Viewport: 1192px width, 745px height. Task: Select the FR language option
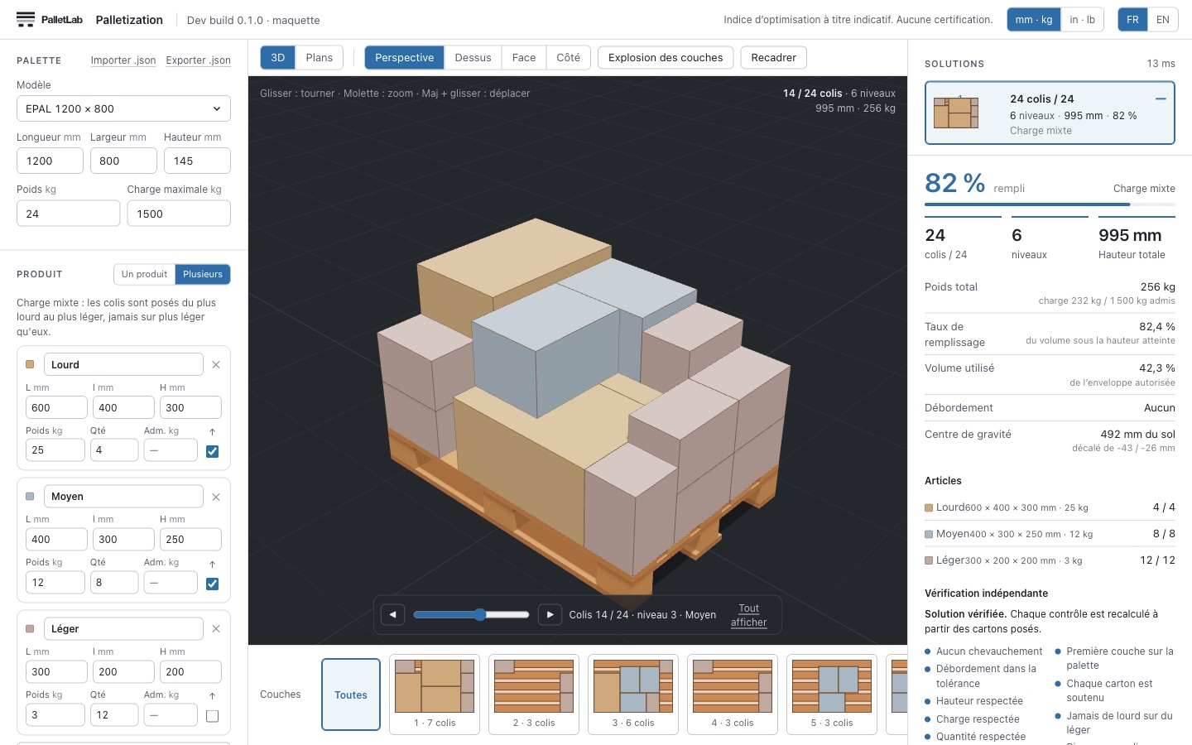1132,20
